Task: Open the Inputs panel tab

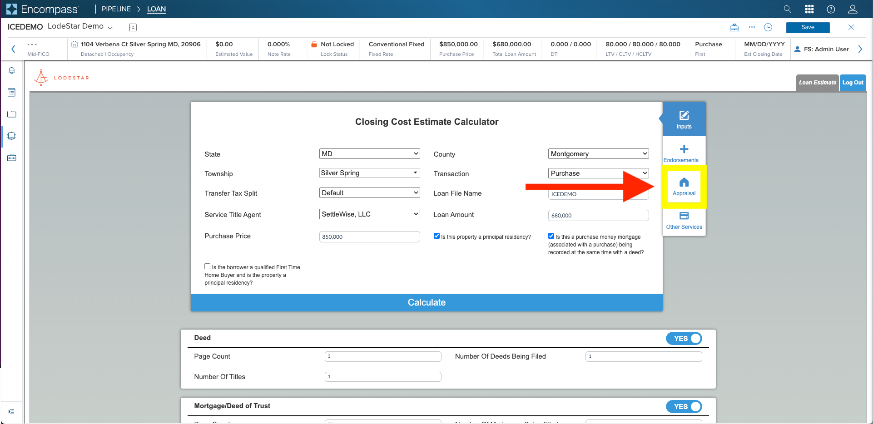Action: click(684, 119)
